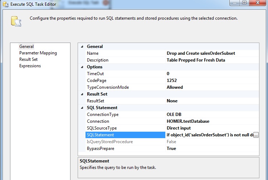The image size is (268, 180).
Task: Click the Execute SQL Task Editor title icon
Action: [x=6, y=4]
